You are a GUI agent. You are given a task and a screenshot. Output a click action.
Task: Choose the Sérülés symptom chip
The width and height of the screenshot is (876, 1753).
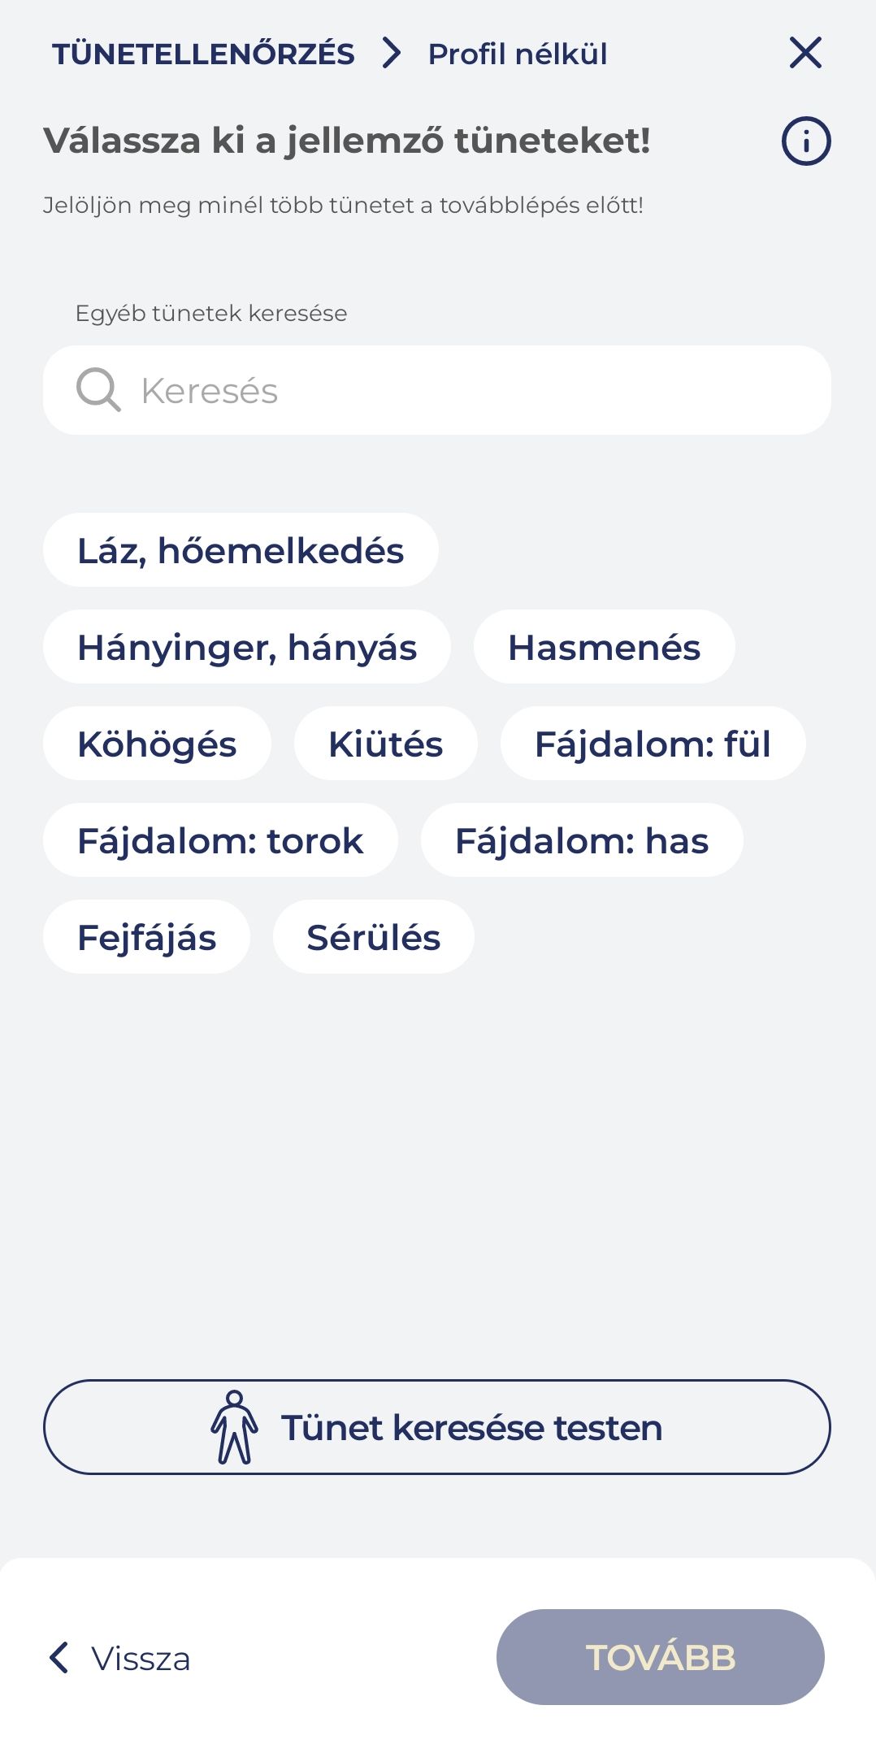[373, 937]
